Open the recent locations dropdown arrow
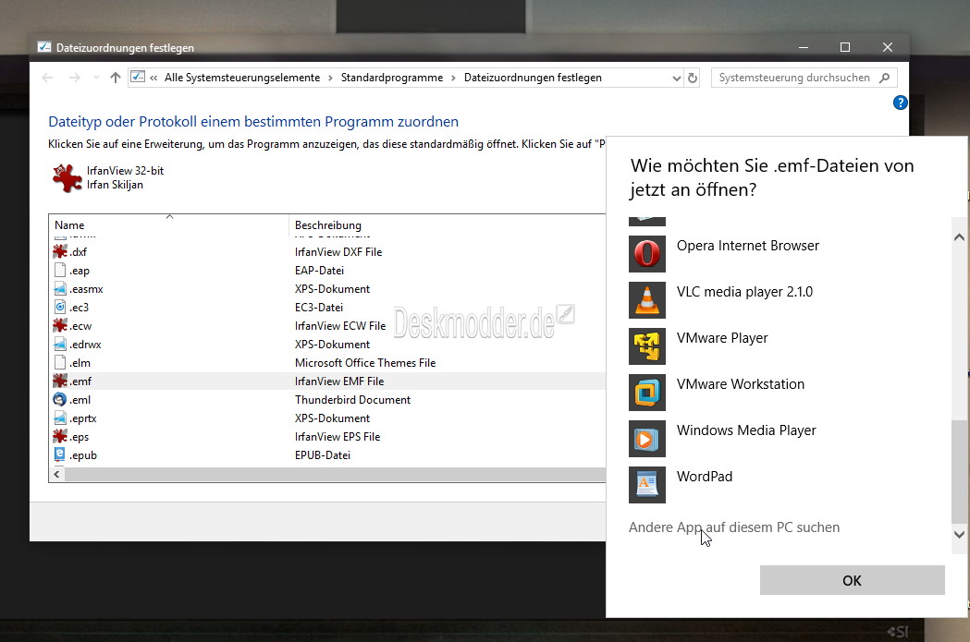The width and height of the screenshot is (970, 642). point(96,78)
